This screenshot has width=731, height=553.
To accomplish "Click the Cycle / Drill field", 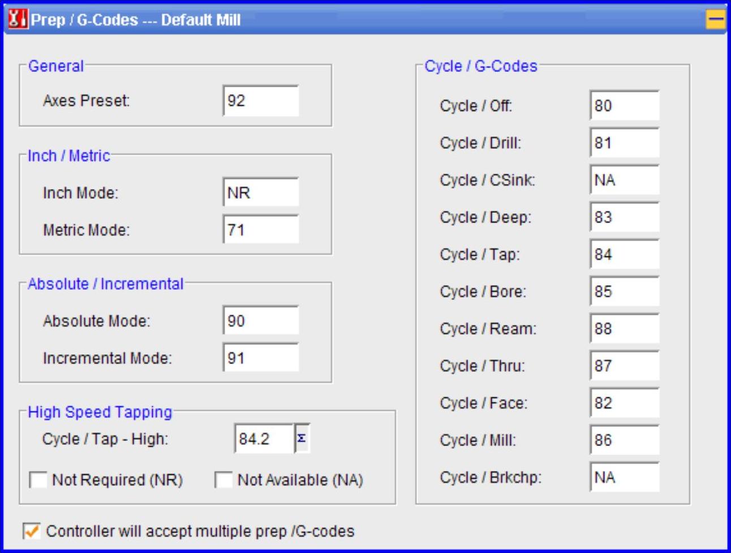I will click(x=625, y=143).
